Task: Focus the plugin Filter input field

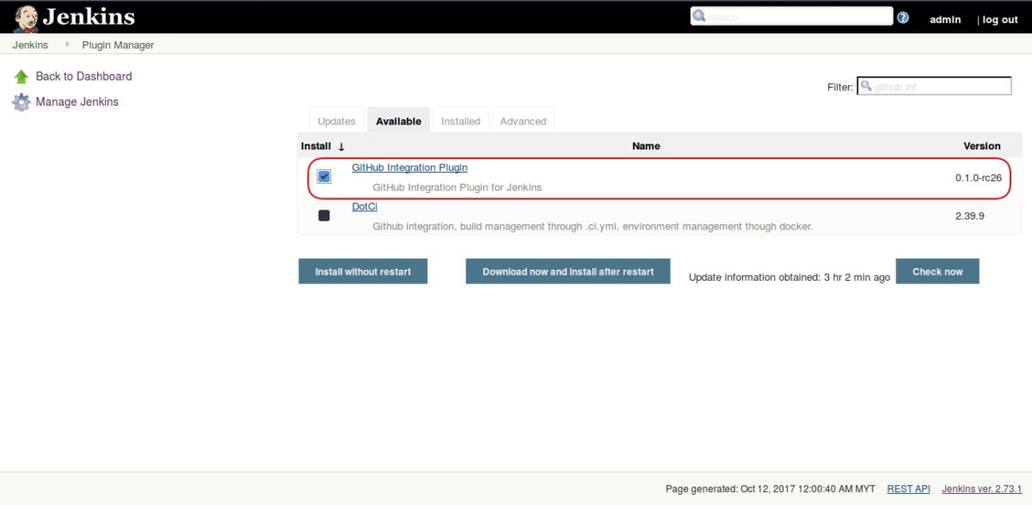Action: pyautogui.click(x=935, y=86)
